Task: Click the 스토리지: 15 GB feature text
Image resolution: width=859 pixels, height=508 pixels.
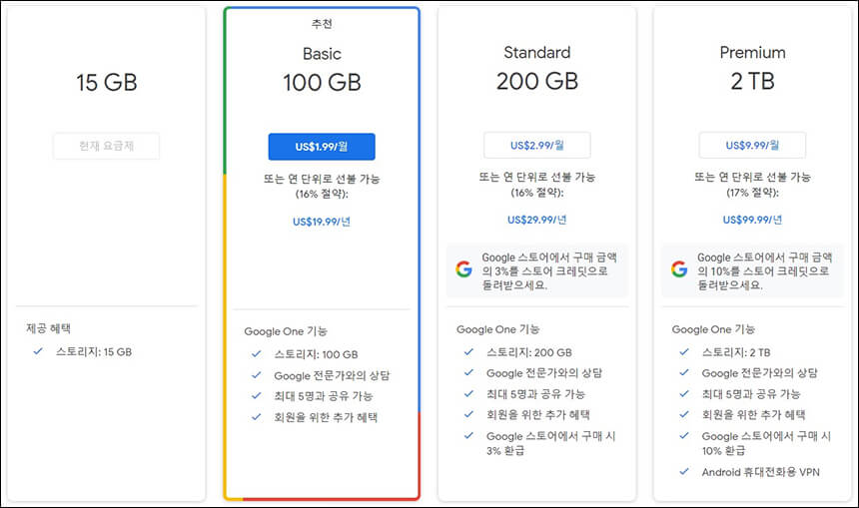Action: 94,352
